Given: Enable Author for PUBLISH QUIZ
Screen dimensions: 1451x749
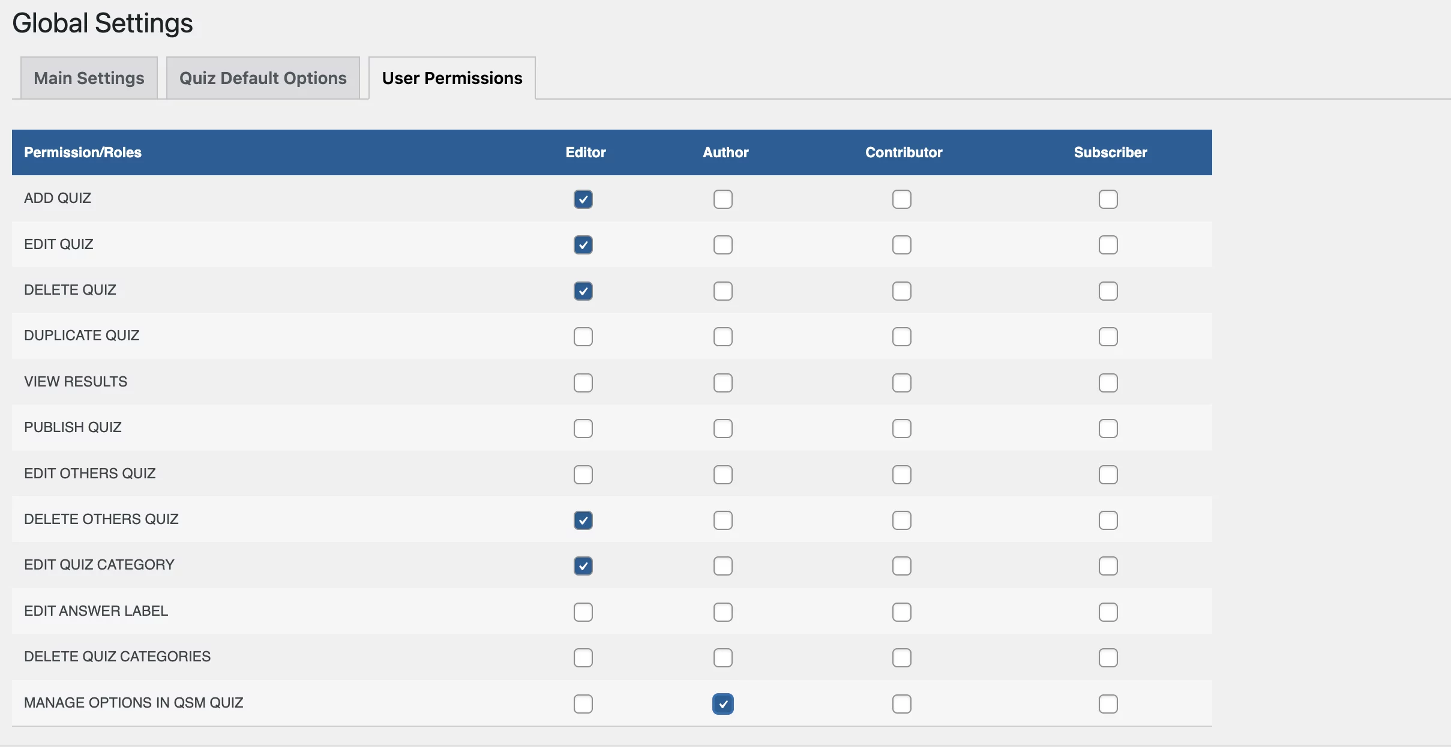Looking at the screenshot, I should (x=723, y=429).
